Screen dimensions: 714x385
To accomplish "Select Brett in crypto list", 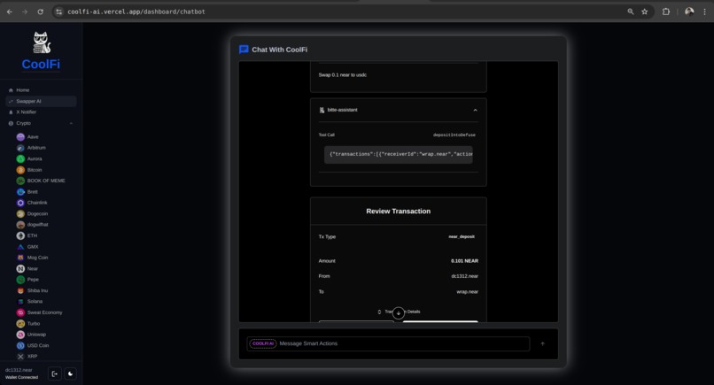I will click(32, 191).
